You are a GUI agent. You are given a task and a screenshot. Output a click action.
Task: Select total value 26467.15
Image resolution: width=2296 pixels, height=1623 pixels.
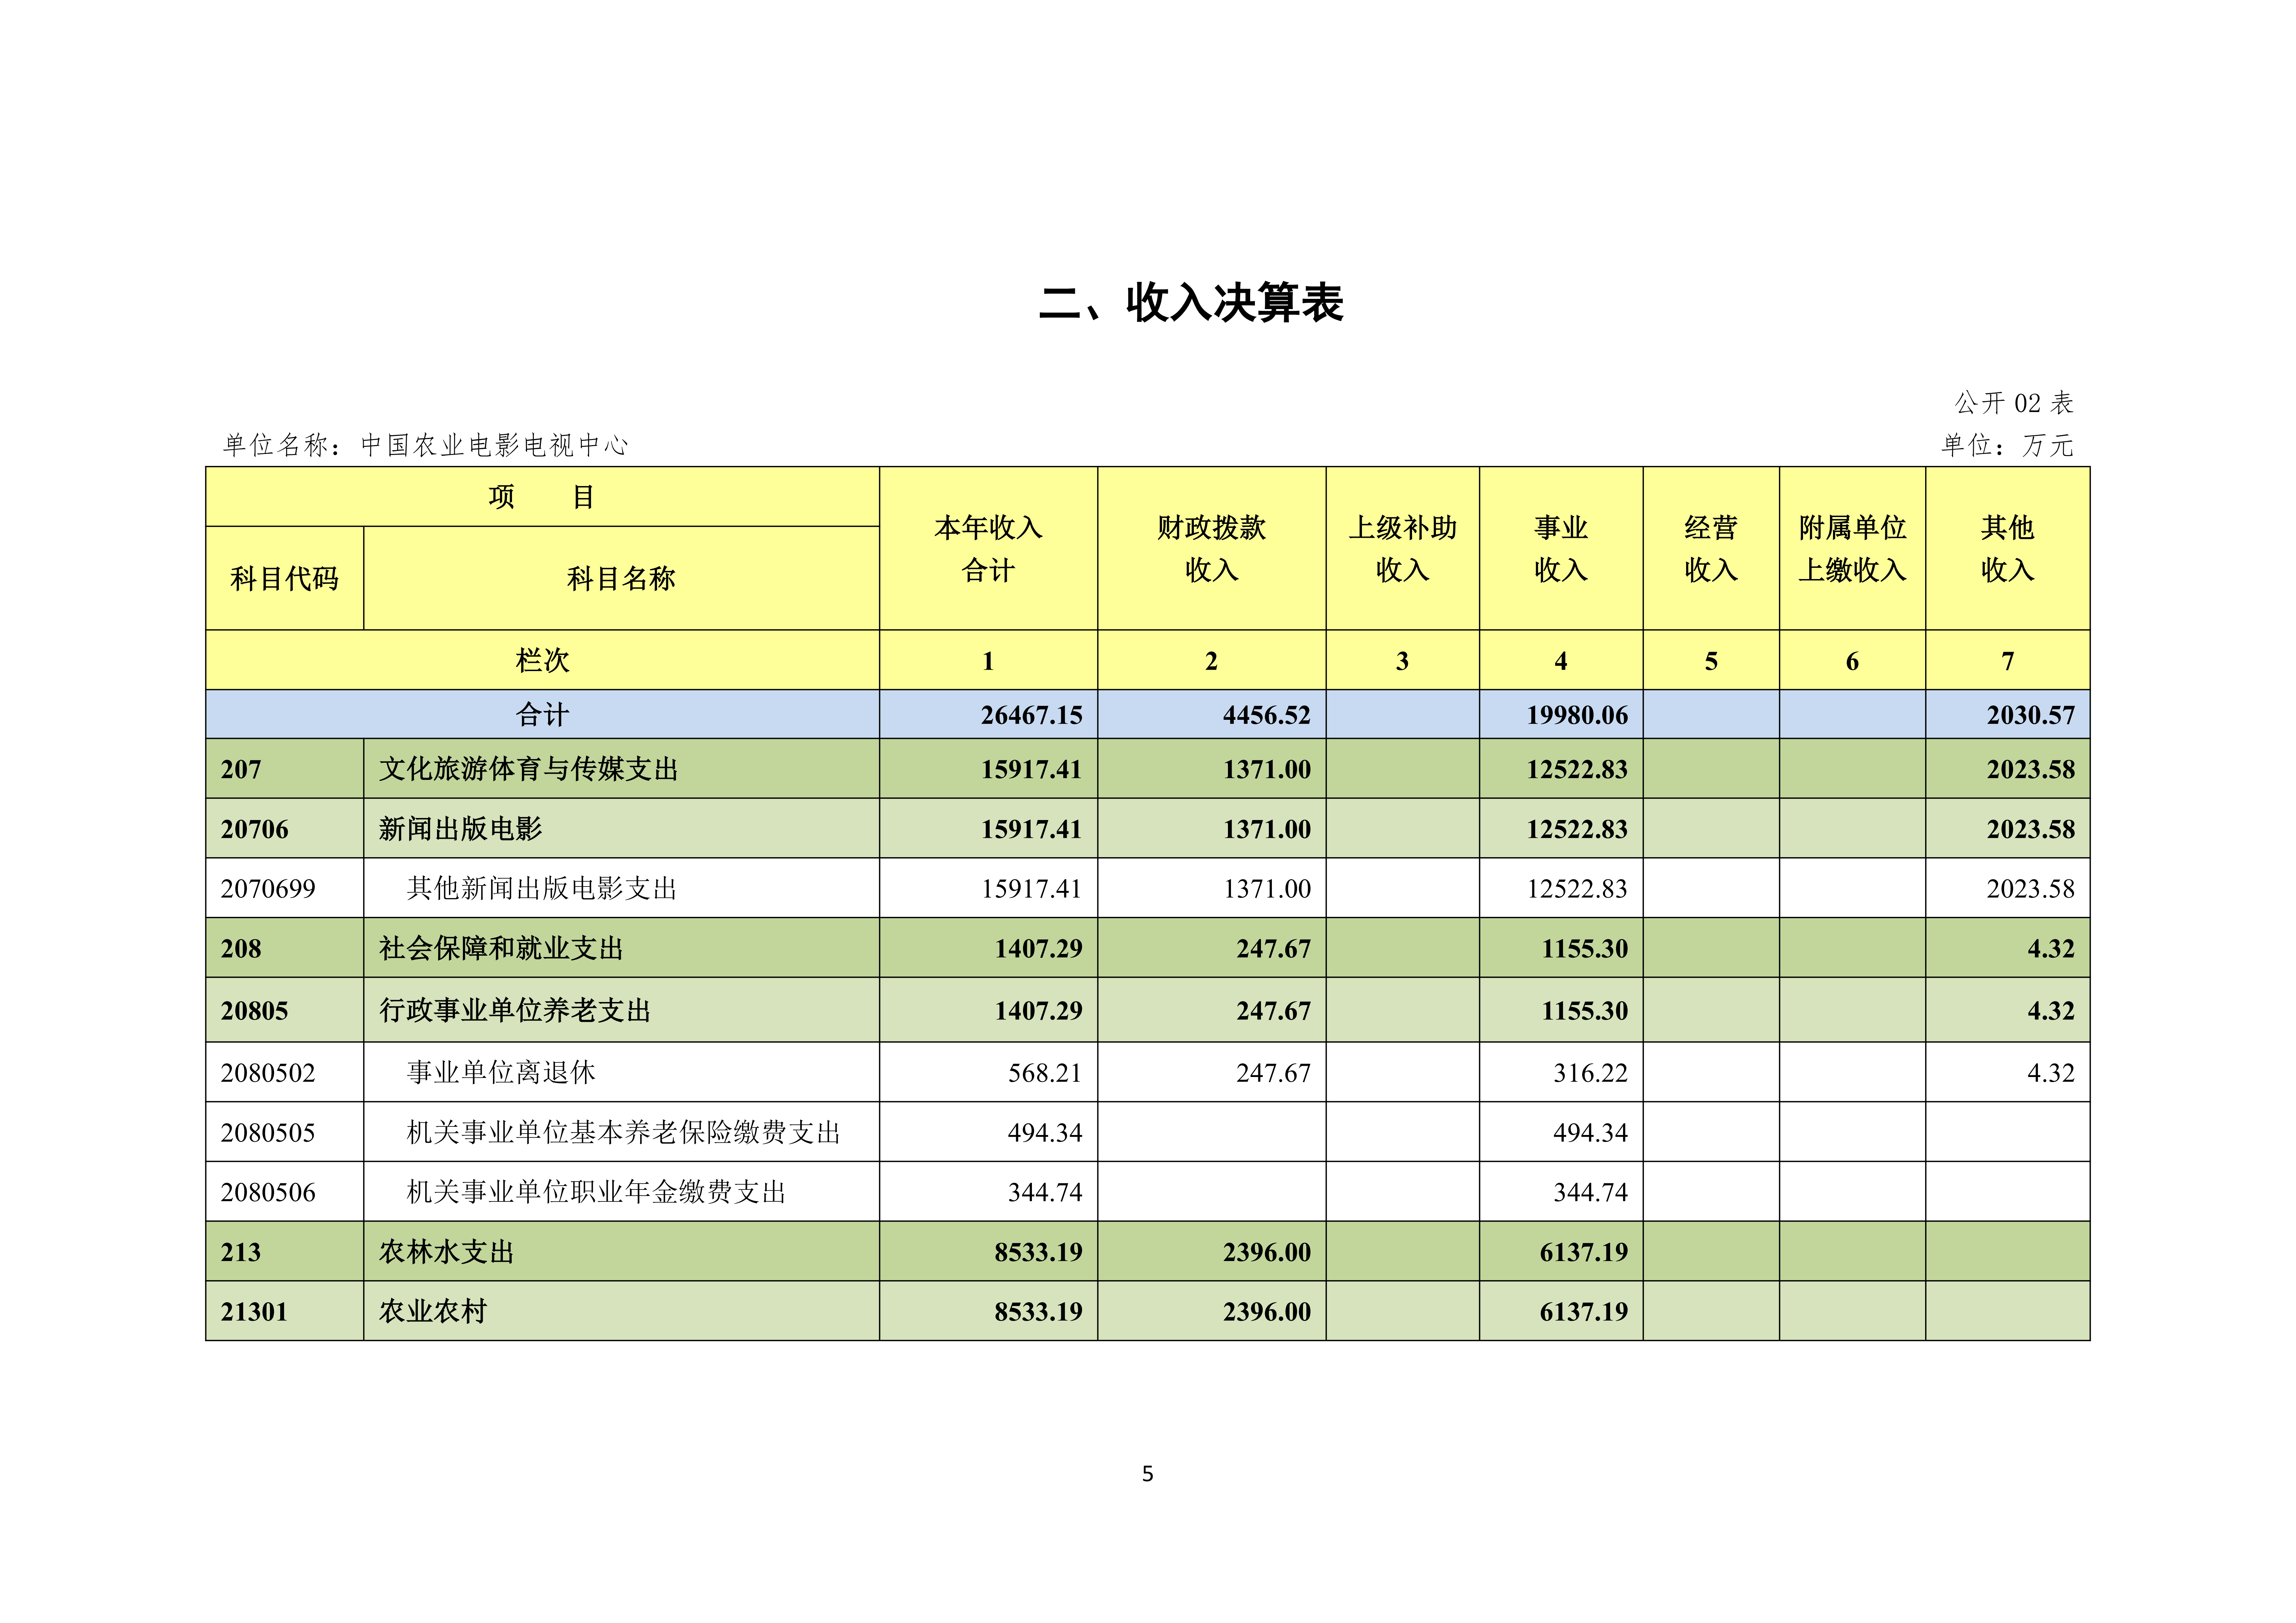[1031, 715]
